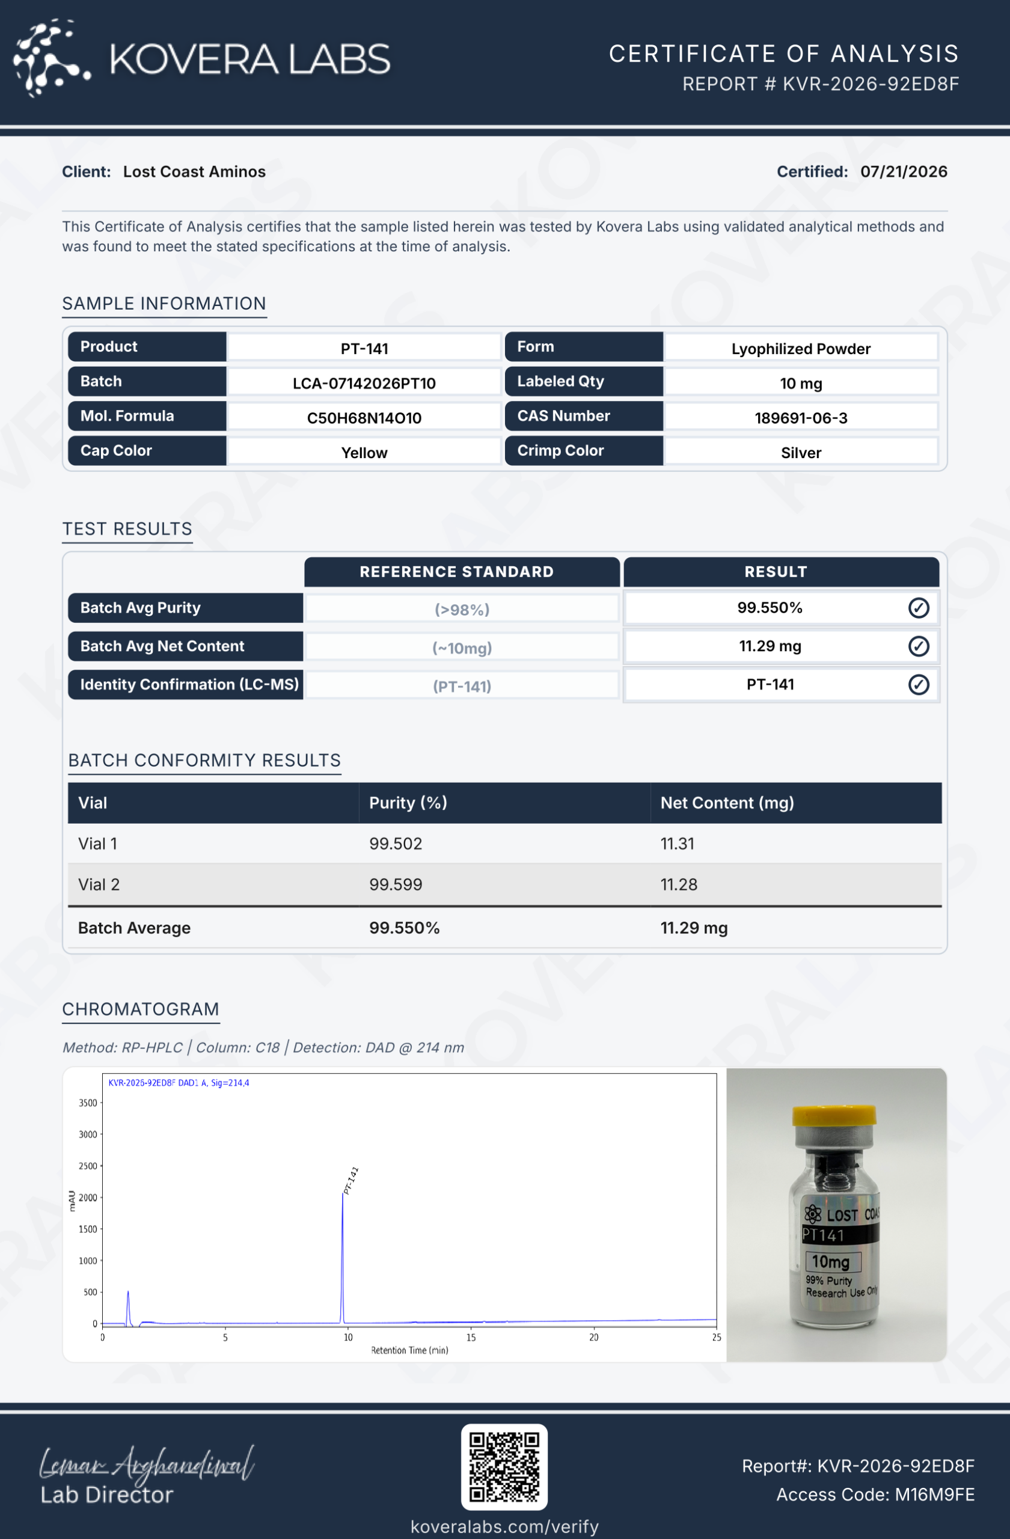This screenshot has height=1539, width=1010.
Task: Select report number KVR-2026-92ED8F in header
Action: pyautogui.click(x=871, y=84)
